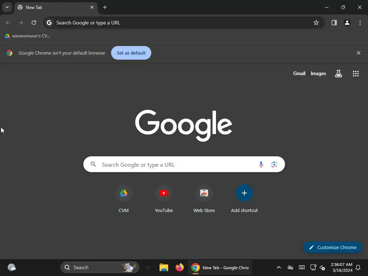368x276 pixels.
Task: Open the CVM shortcut
Action: pos(124,198)
